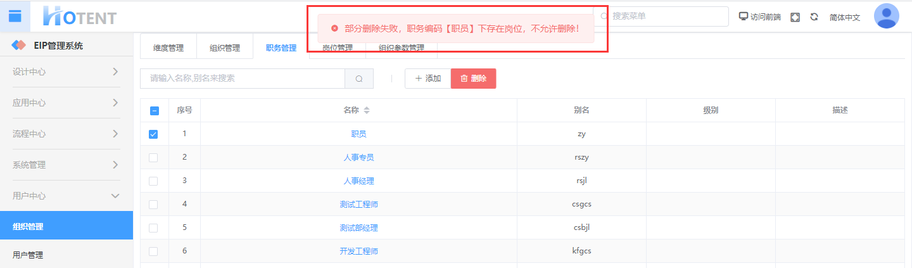The height and width of the screenshot is (268, 912).
Task: Toggle the select-all header checkbox
Action: [x=154, y=111]
